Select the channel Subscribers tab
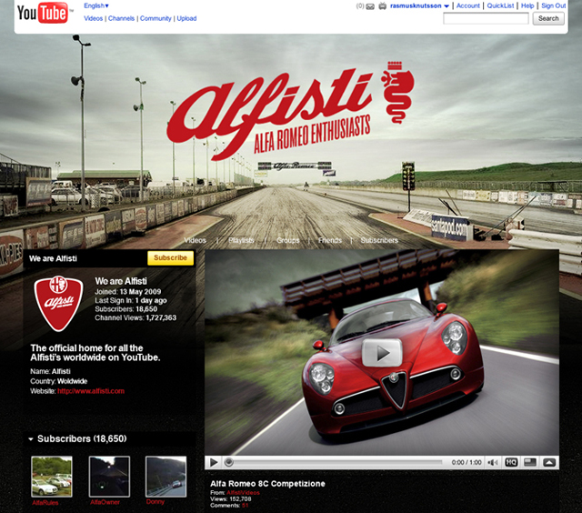 pos(379,240)
